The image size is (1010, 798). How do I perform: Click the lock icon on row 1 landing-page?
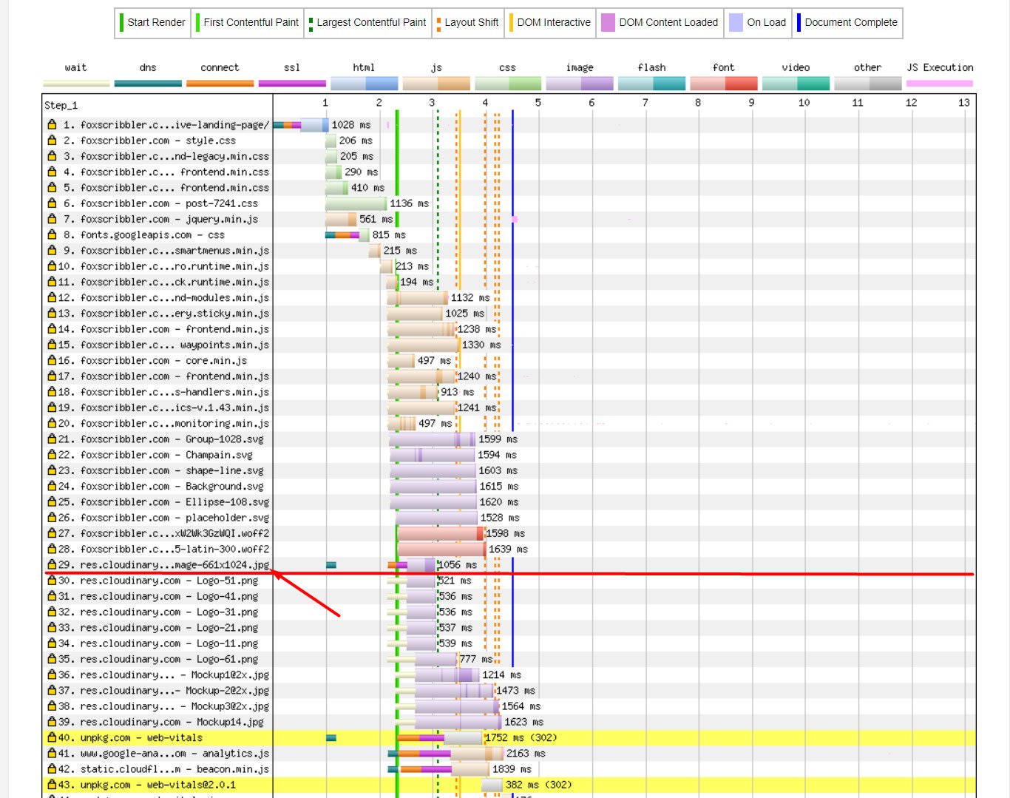[52, 124]
